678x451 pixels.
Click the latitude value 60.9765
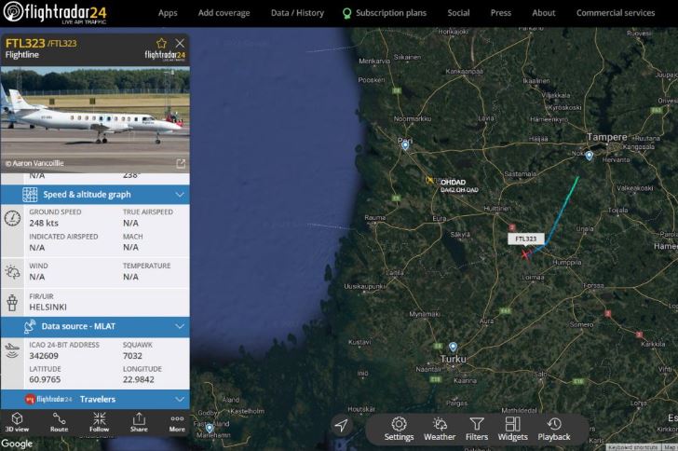point(45,379)
